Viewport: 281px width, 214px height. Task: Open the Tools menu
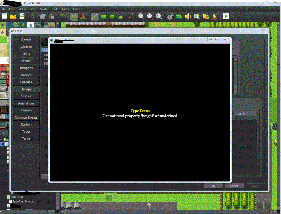pyautogui.click(x=55, y=9)
